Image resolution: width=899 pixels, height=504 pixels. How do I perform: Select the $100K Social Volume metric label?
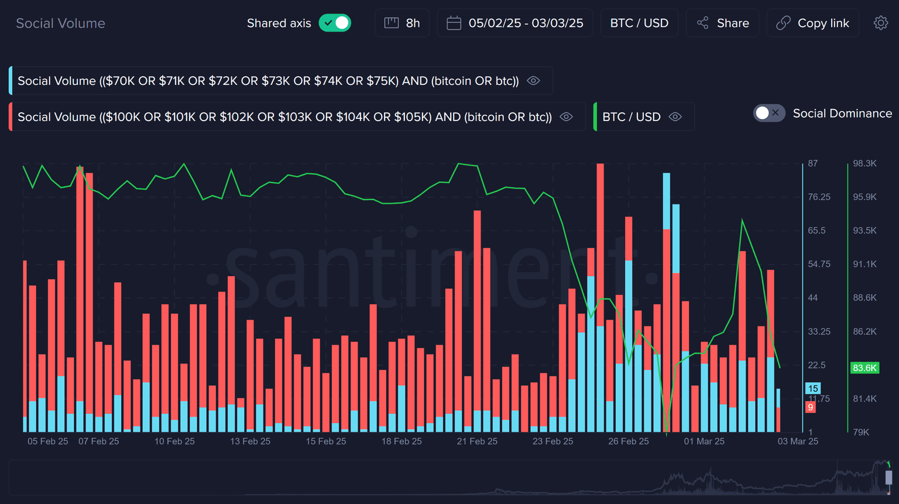(284, 117)
